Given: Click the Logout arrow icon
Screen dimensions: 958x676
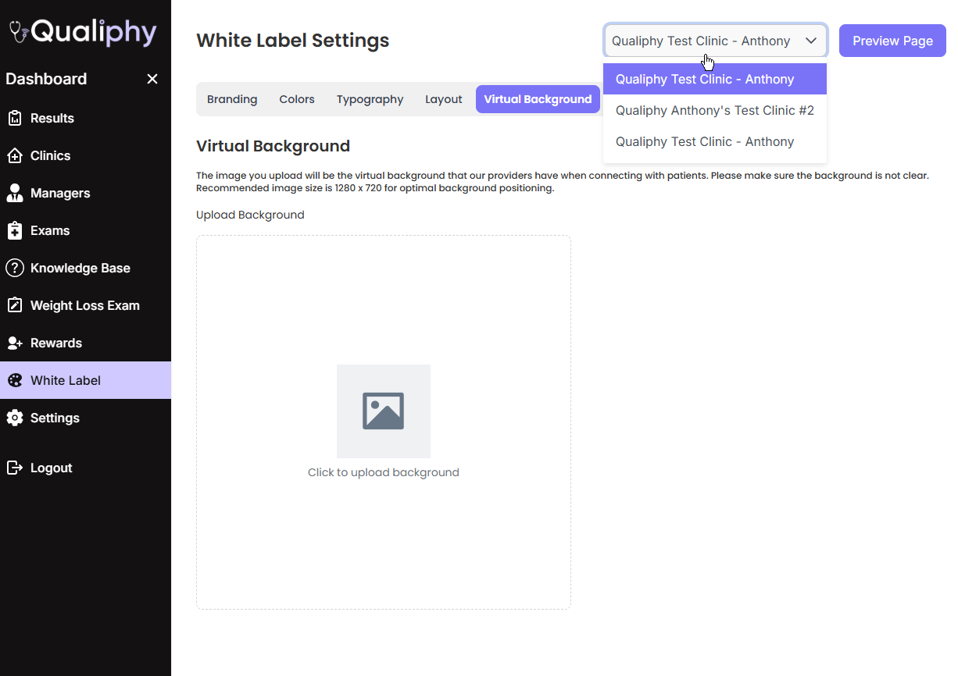Looking at the screenshot, I should 14,468.
